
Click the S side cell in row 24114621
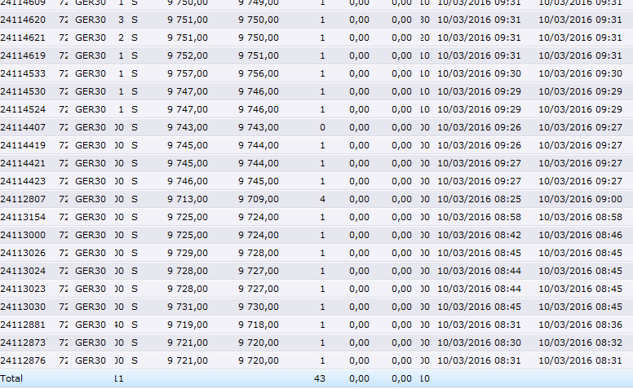pyautogui.click(x=135, y=38)
